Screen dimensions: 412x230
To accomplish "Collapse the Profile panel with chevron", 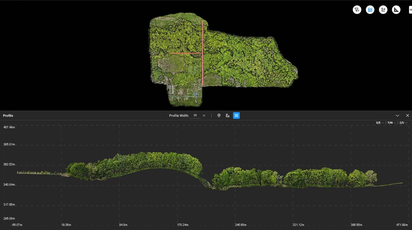I will point(397,116).
